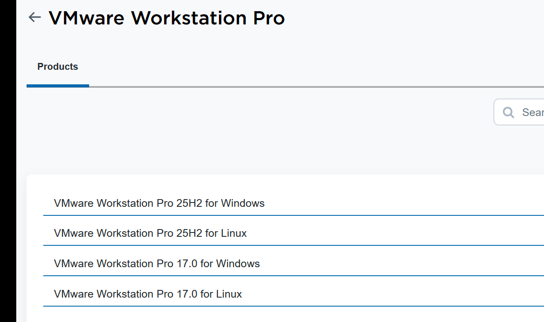Focus the Search input field
This screenshot has height=322, width=544.
click(532, 113)
